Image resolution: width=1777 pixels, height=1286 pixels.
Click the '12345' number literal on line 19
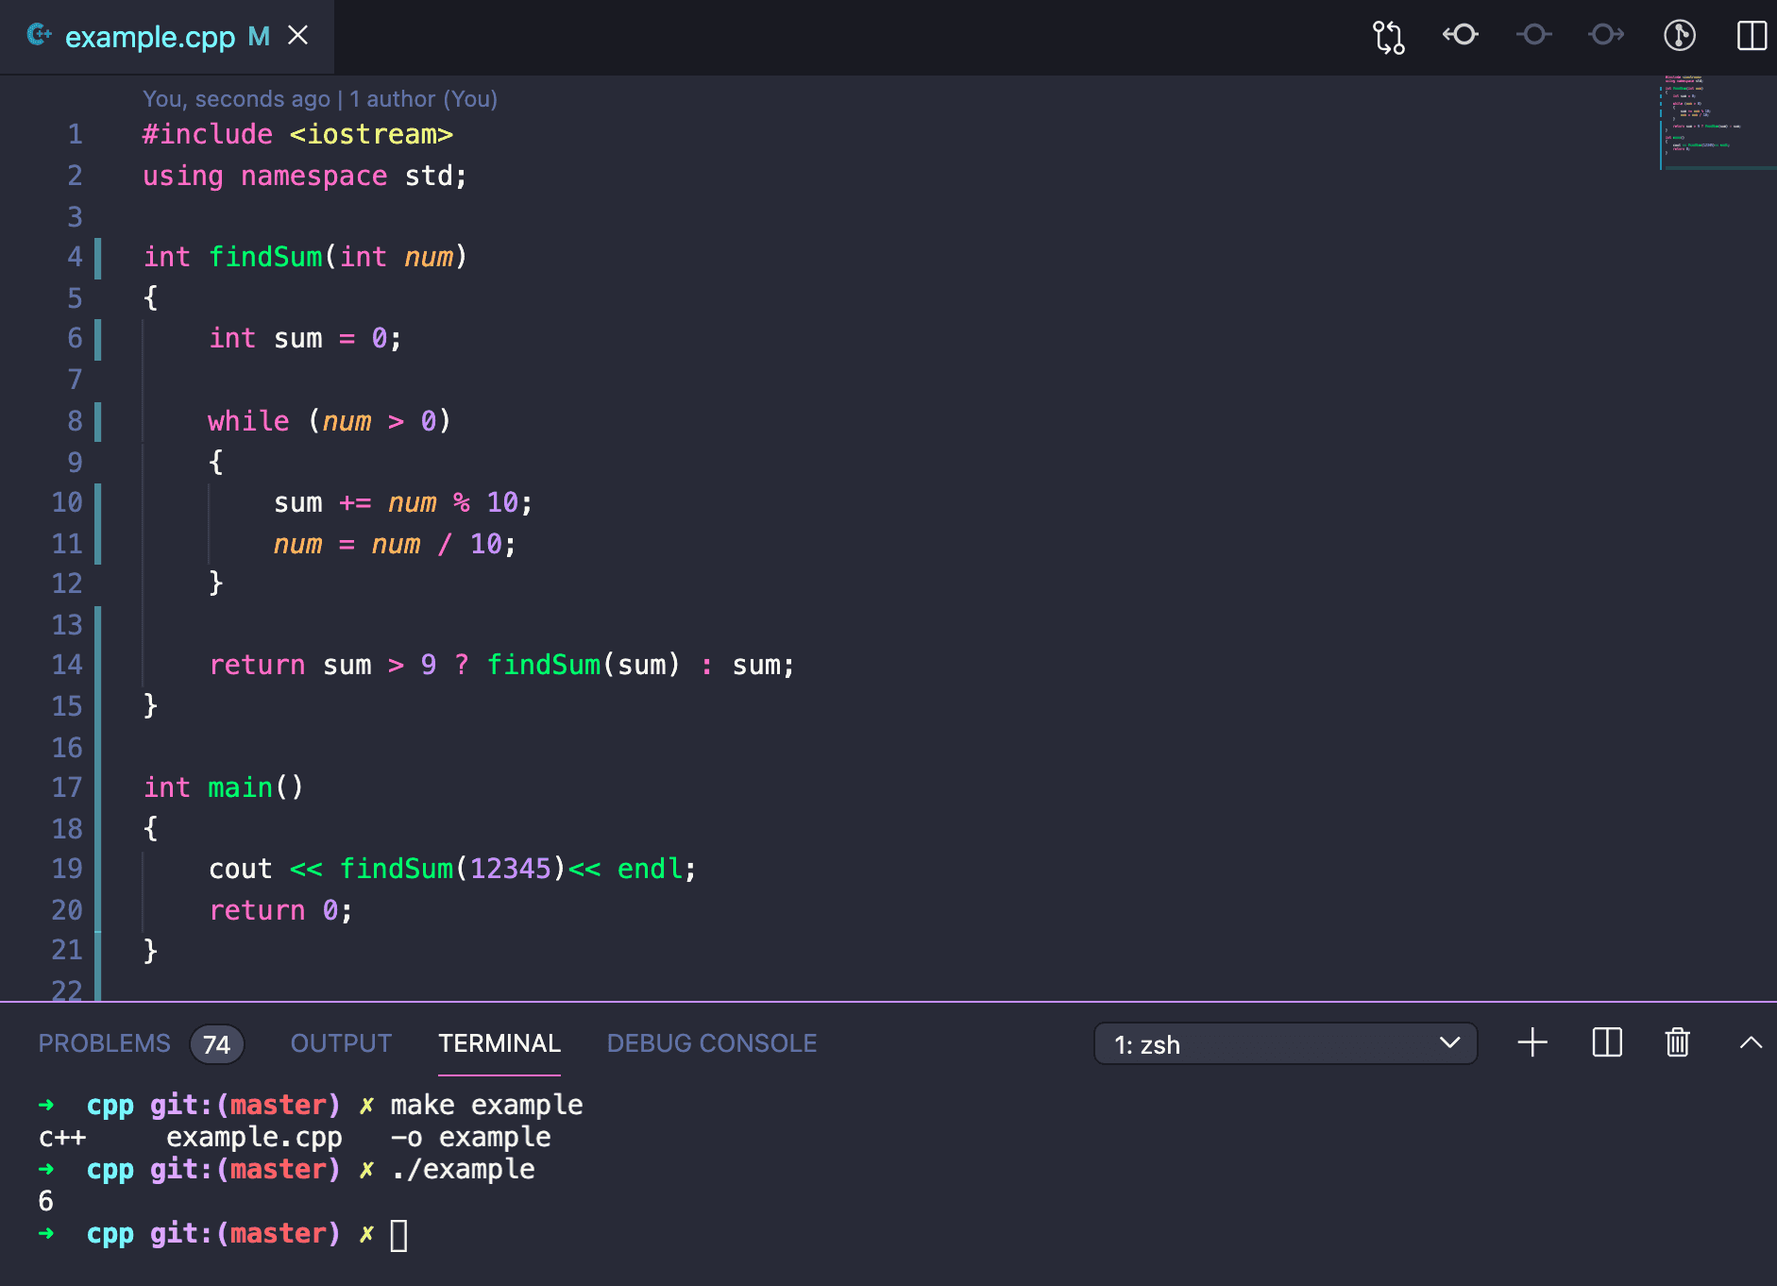tap(510, 869)
